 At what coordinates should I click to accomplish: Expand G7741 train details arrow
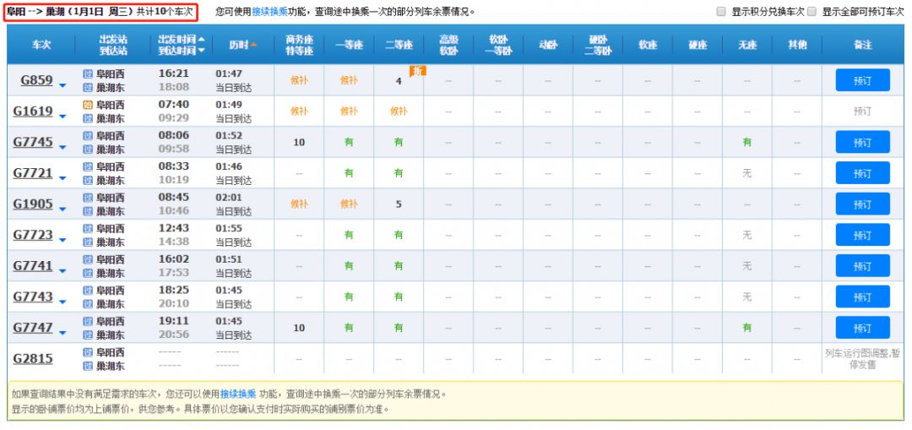coord(62,271)
